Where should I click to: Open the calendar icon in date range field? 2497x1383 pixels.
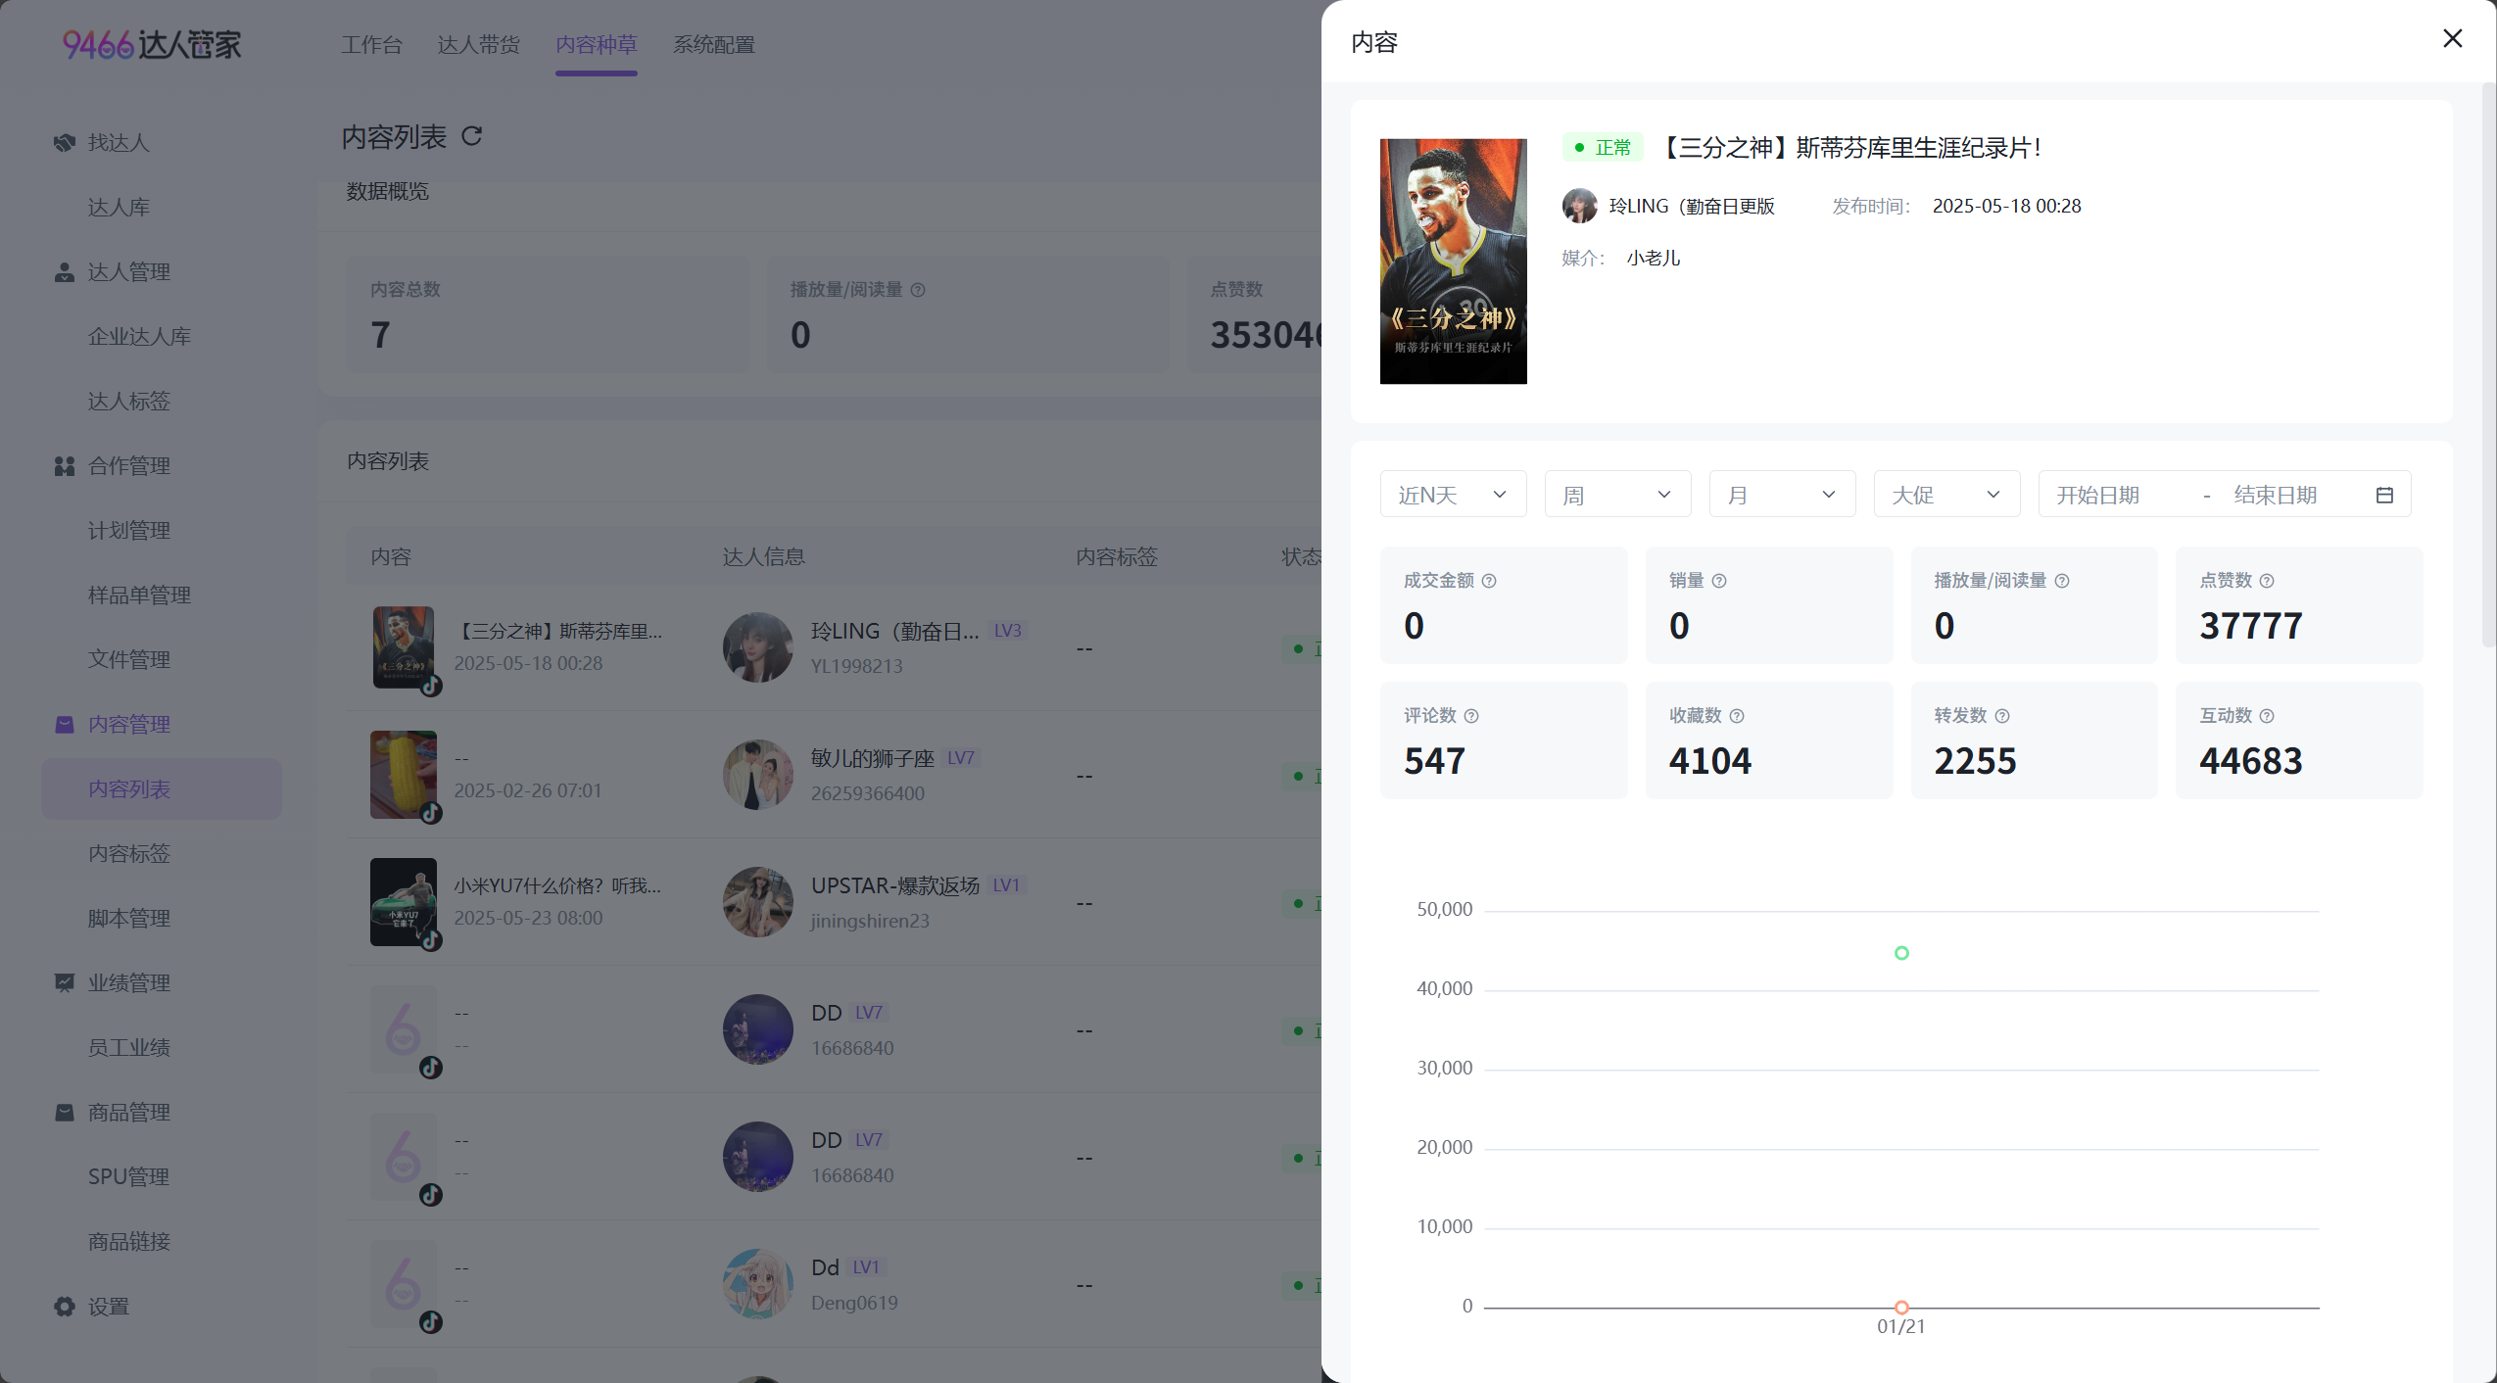(x=2384, y=496)
